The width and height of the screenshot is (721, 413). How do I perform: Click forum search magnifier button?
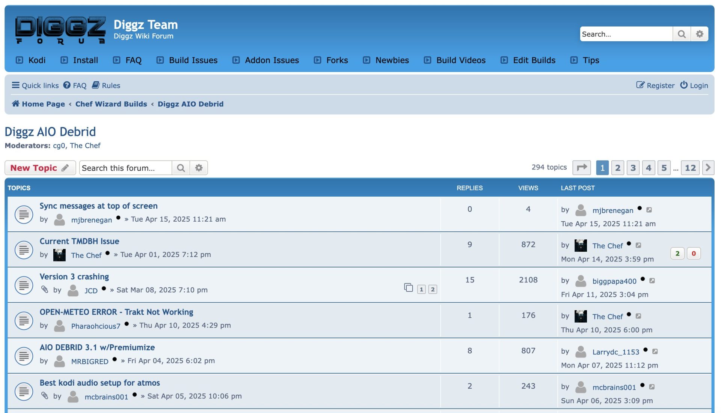coord(181,168)
